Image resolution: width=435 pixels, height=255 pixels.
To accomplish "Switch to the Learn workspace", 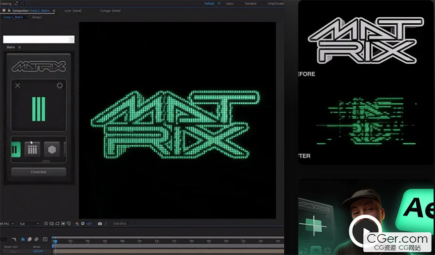I will coord(229,3).
